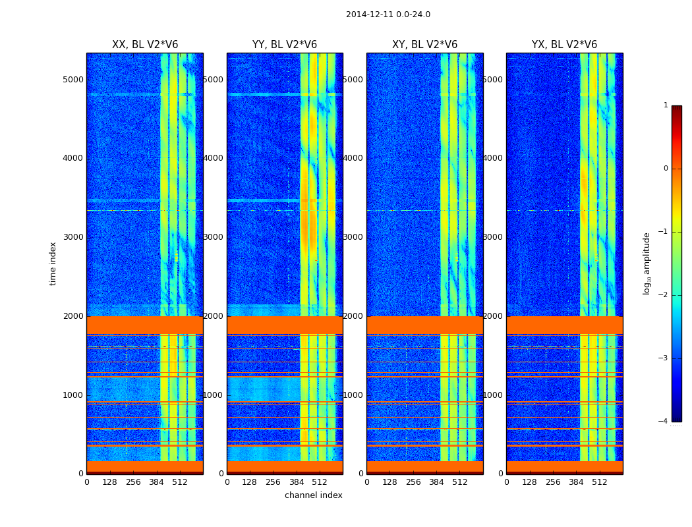Click the wide orange band in the YX plot
This screenshot has width=692, height=527.
(x=564, y=325)
